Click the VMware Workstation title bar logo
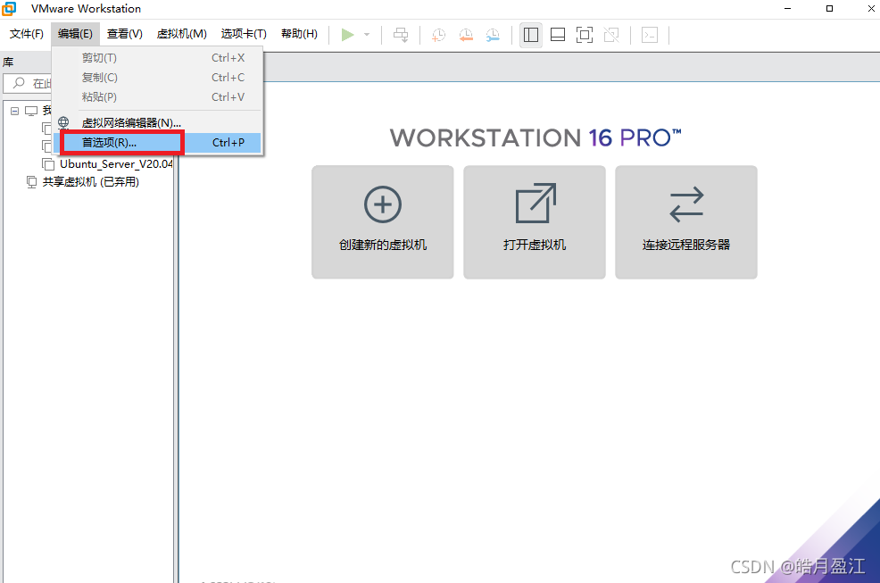 [x=9, y=8]
